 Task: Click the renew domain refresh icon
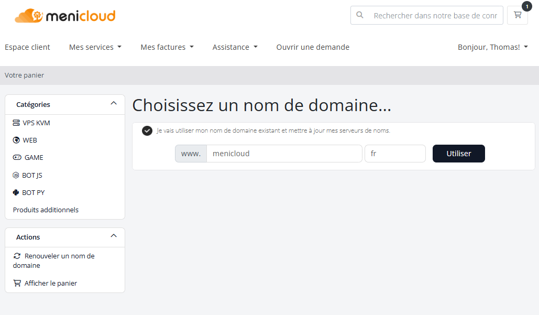point(17,256)
